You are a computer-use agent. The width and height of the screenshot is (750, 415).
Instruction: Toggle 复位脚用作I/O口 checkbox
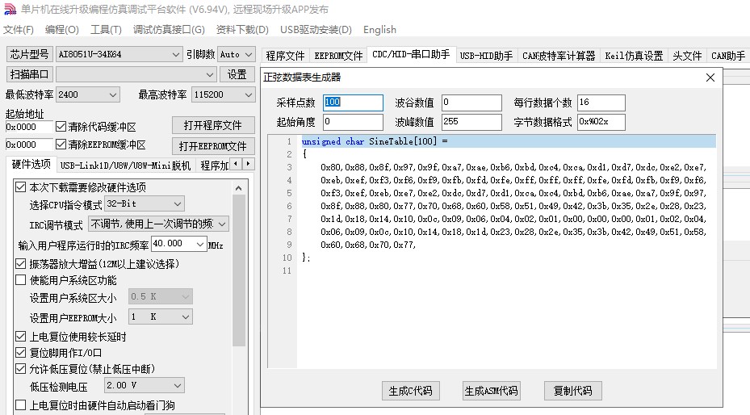[20, 353]
